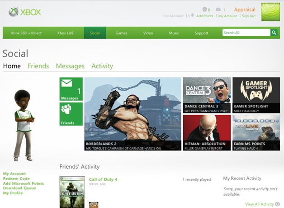Image resolution: width=284 pixels, height=208 pixels.
Task: Open the Download Queue link
Action: pos(19,188)
